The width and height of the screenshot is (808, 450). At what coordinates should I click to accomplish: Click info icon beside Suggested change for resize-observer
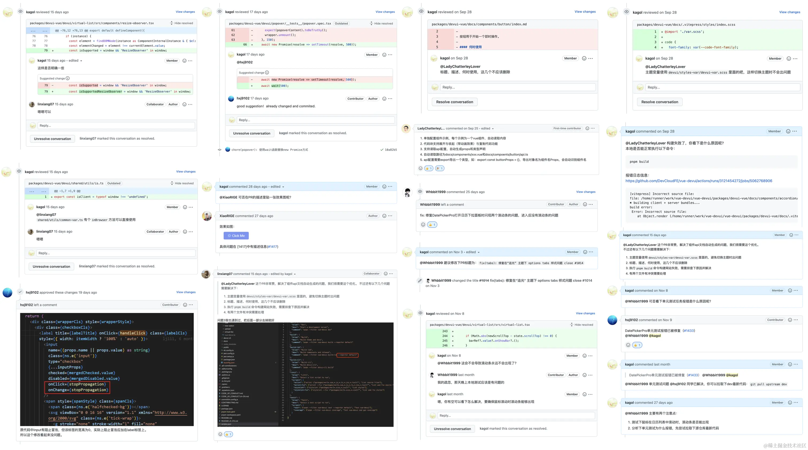click(x=68, y=78)
